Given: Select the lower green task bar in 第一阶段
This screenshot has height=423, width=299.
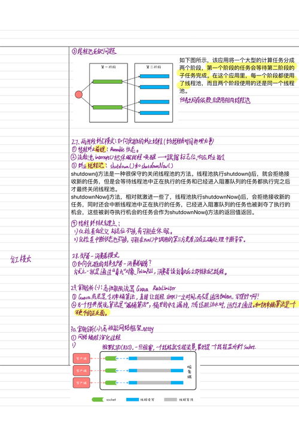Looking at the screenshot, I should point(107,107).
